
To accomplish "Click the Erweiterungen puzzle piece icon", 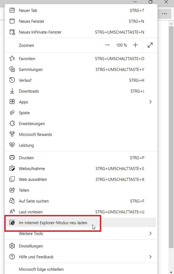I will pos(12,124).
